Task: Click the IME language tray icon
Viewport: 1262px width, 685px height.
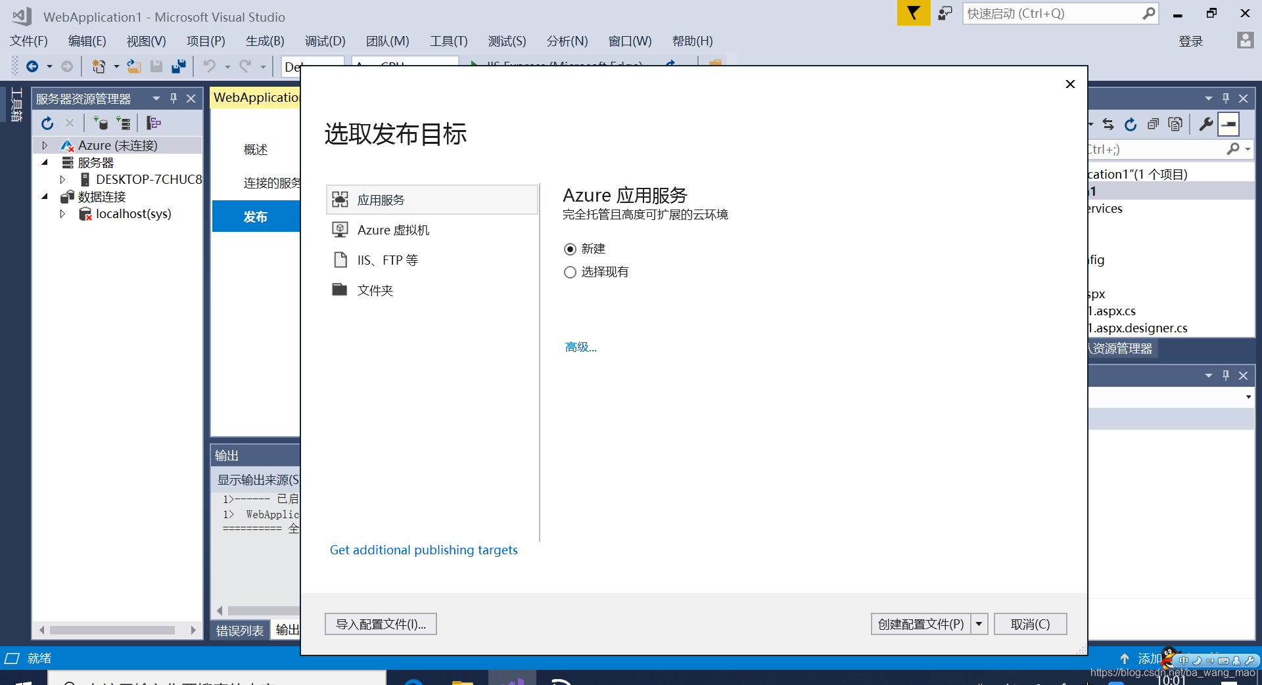Action: click(x=1184, y=660)
